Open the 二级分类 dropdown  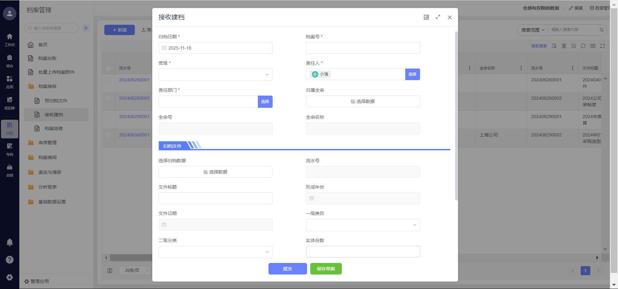[215, 252]
